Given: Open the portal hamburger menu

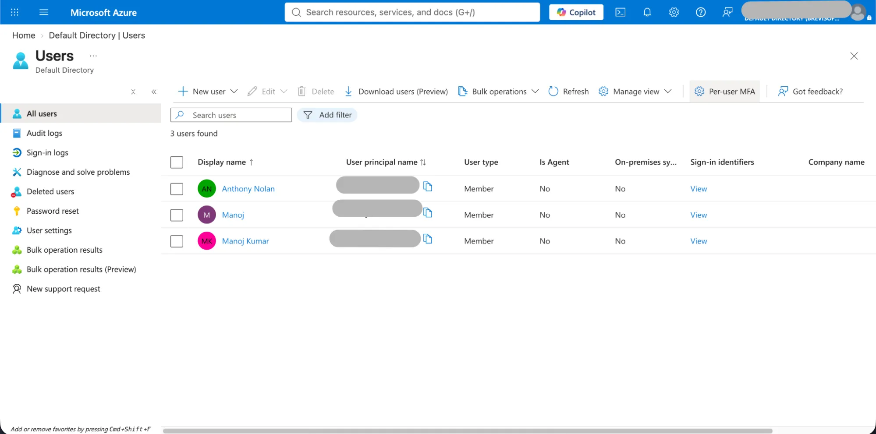Looking at the screenshot, I should [x=44, y=12].
